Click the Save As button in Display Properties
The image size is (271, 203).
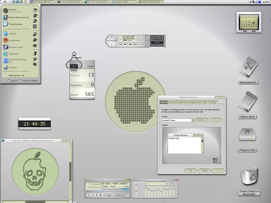click(x=202, y=120)
